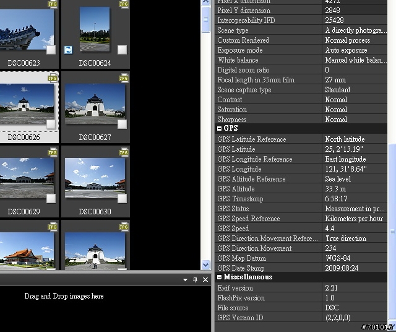Select the GPS Altitude row

click(x=301, y=189)
